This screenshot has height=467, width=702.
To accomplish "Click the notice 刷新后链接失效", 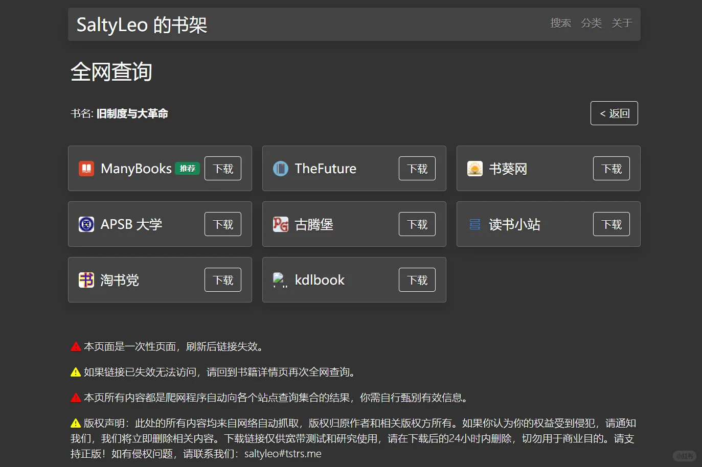I will click(x=222, y=346).
